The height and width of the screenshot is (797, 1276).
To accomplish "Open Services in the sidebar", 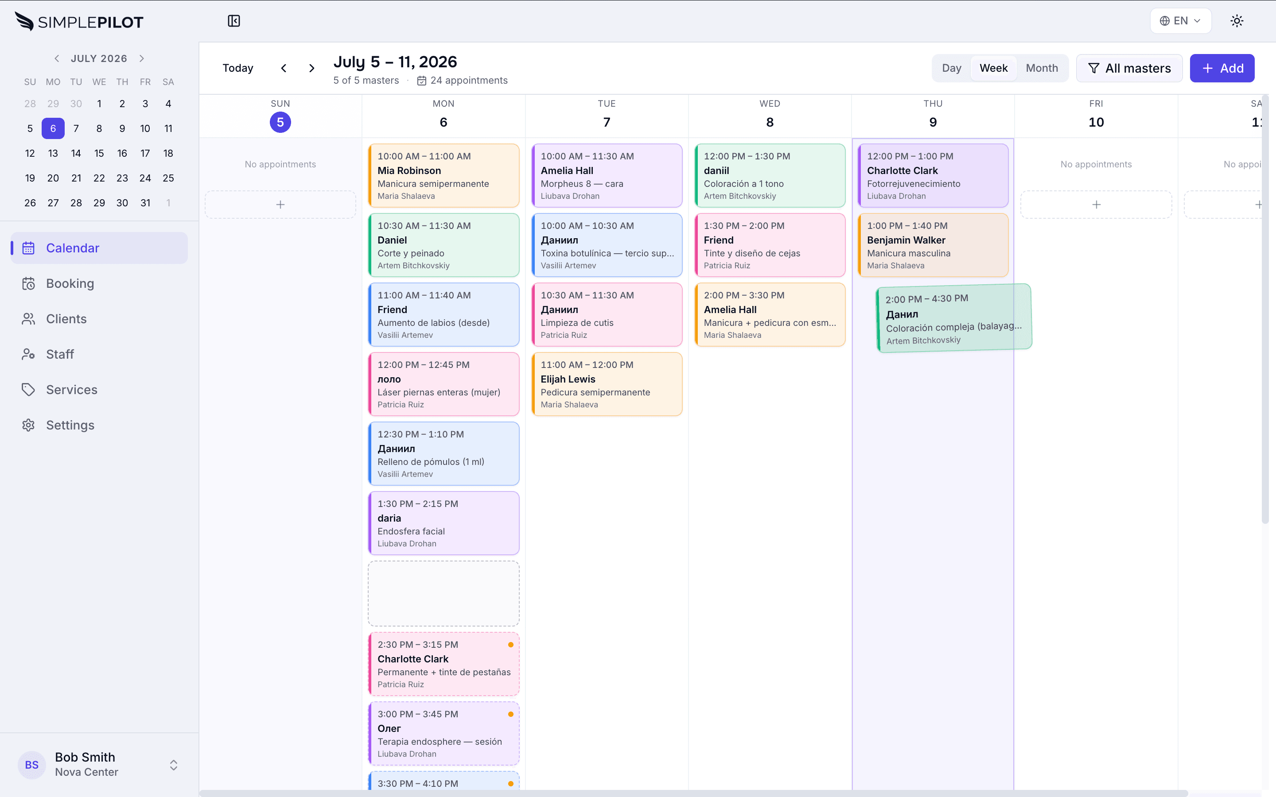I will click(x=99, y=390).
